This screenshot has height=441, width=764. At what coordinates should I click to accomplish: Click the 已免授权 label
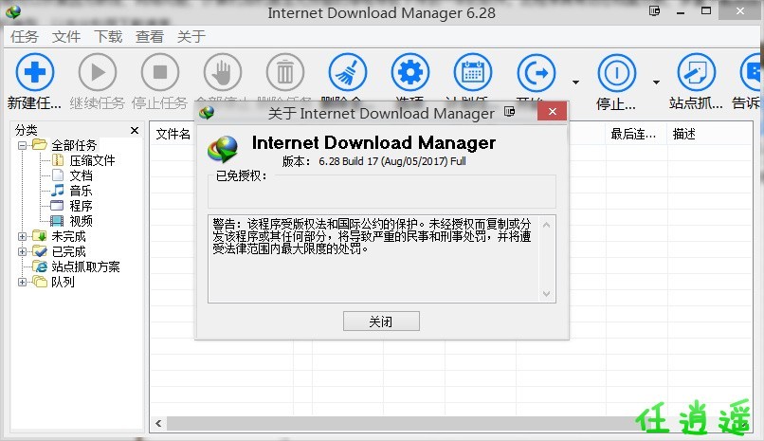241,175
